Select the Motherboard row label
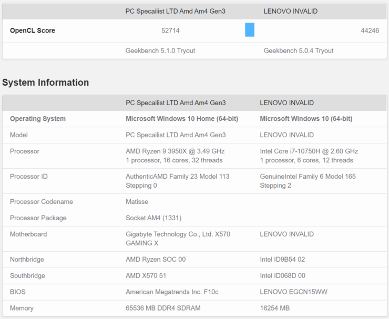 point(28,234)
